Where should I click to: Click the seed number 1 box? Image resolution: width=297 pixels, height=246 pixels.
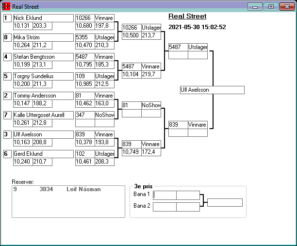7,18
